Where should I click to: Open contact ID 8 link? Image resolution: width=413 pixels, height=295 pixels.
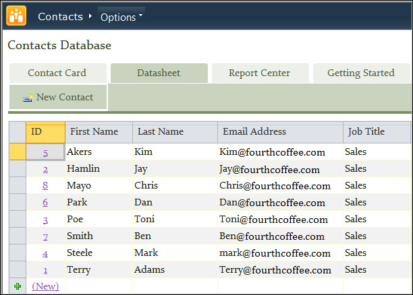[45, 185]
